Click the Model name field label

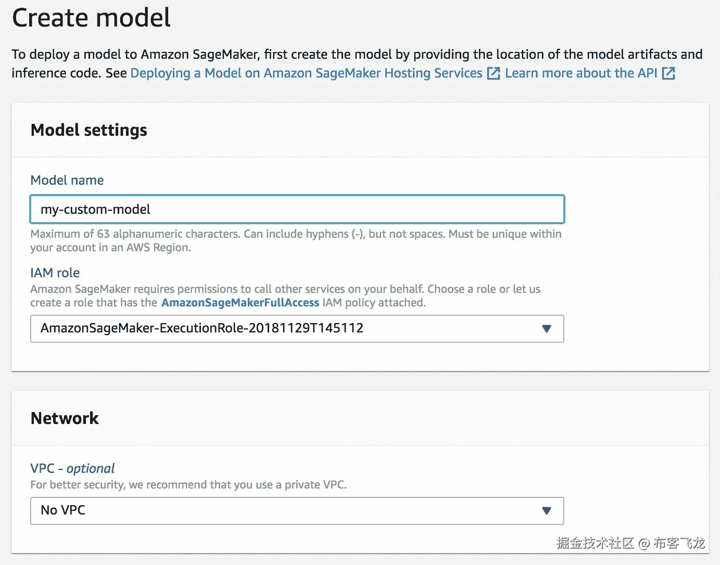[x=67, y=181]
